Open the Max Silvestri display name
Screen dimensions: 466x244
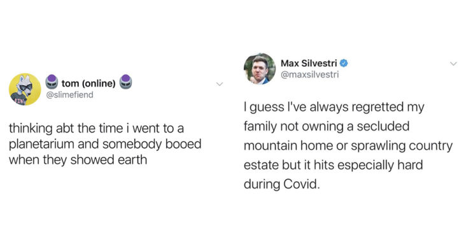[x=309, y=63]
